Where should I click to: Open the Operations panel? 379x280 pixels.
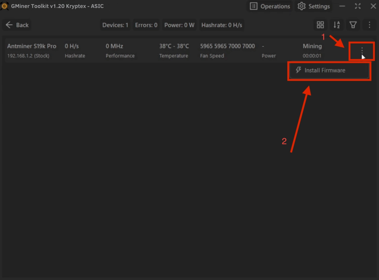point(270,6)
